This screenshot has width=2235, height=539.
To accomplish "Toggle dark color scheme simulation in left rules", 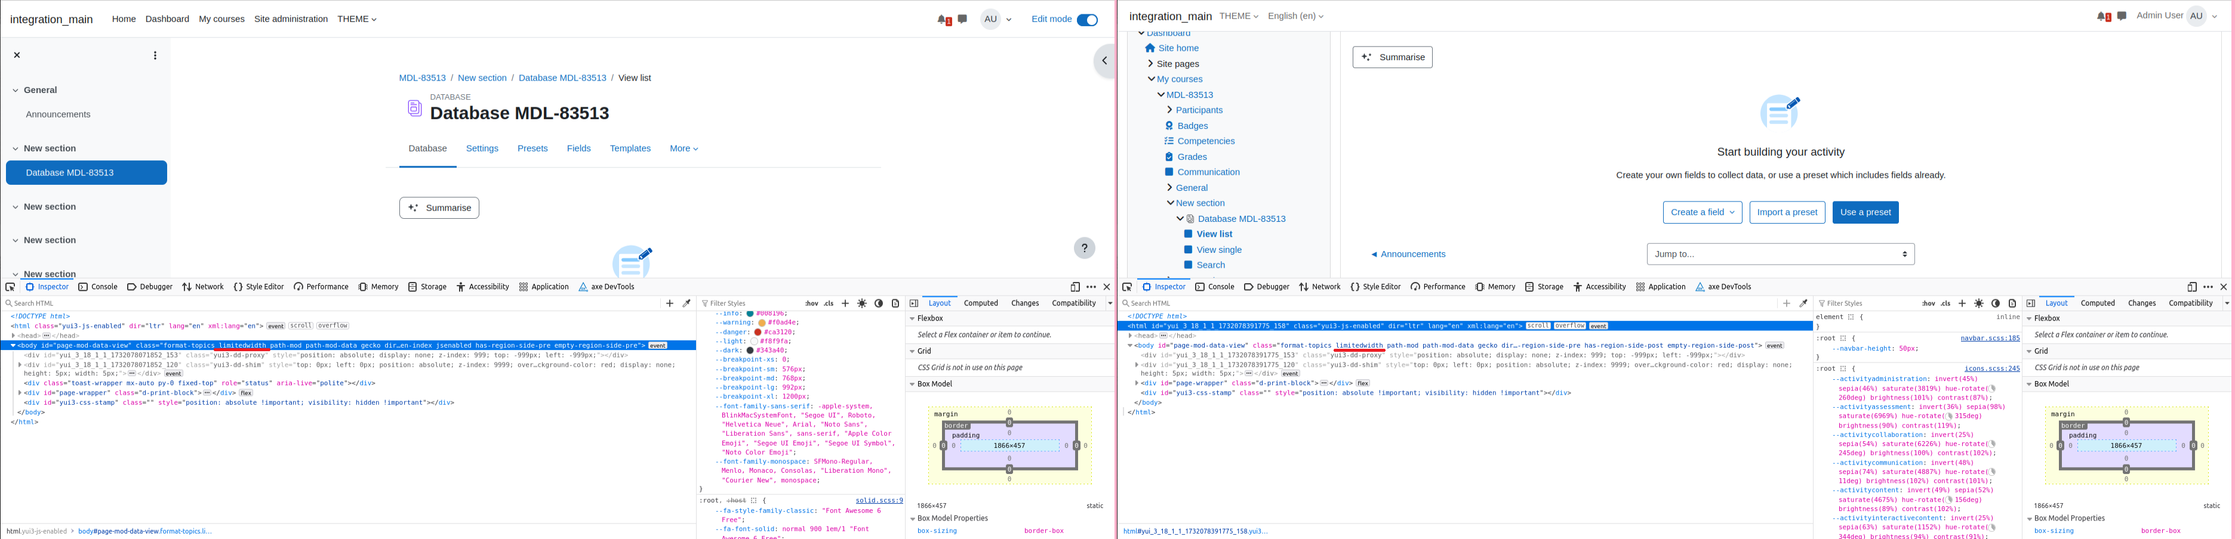I will (879, 303).
